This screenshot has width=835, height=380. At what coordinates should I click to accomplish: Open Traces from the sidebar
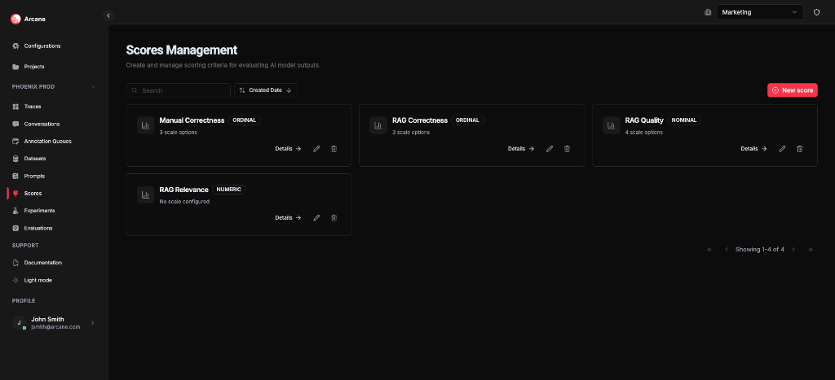point(33,107)
